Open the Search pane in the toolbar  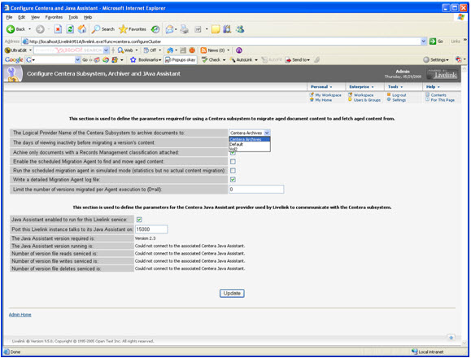103,29
